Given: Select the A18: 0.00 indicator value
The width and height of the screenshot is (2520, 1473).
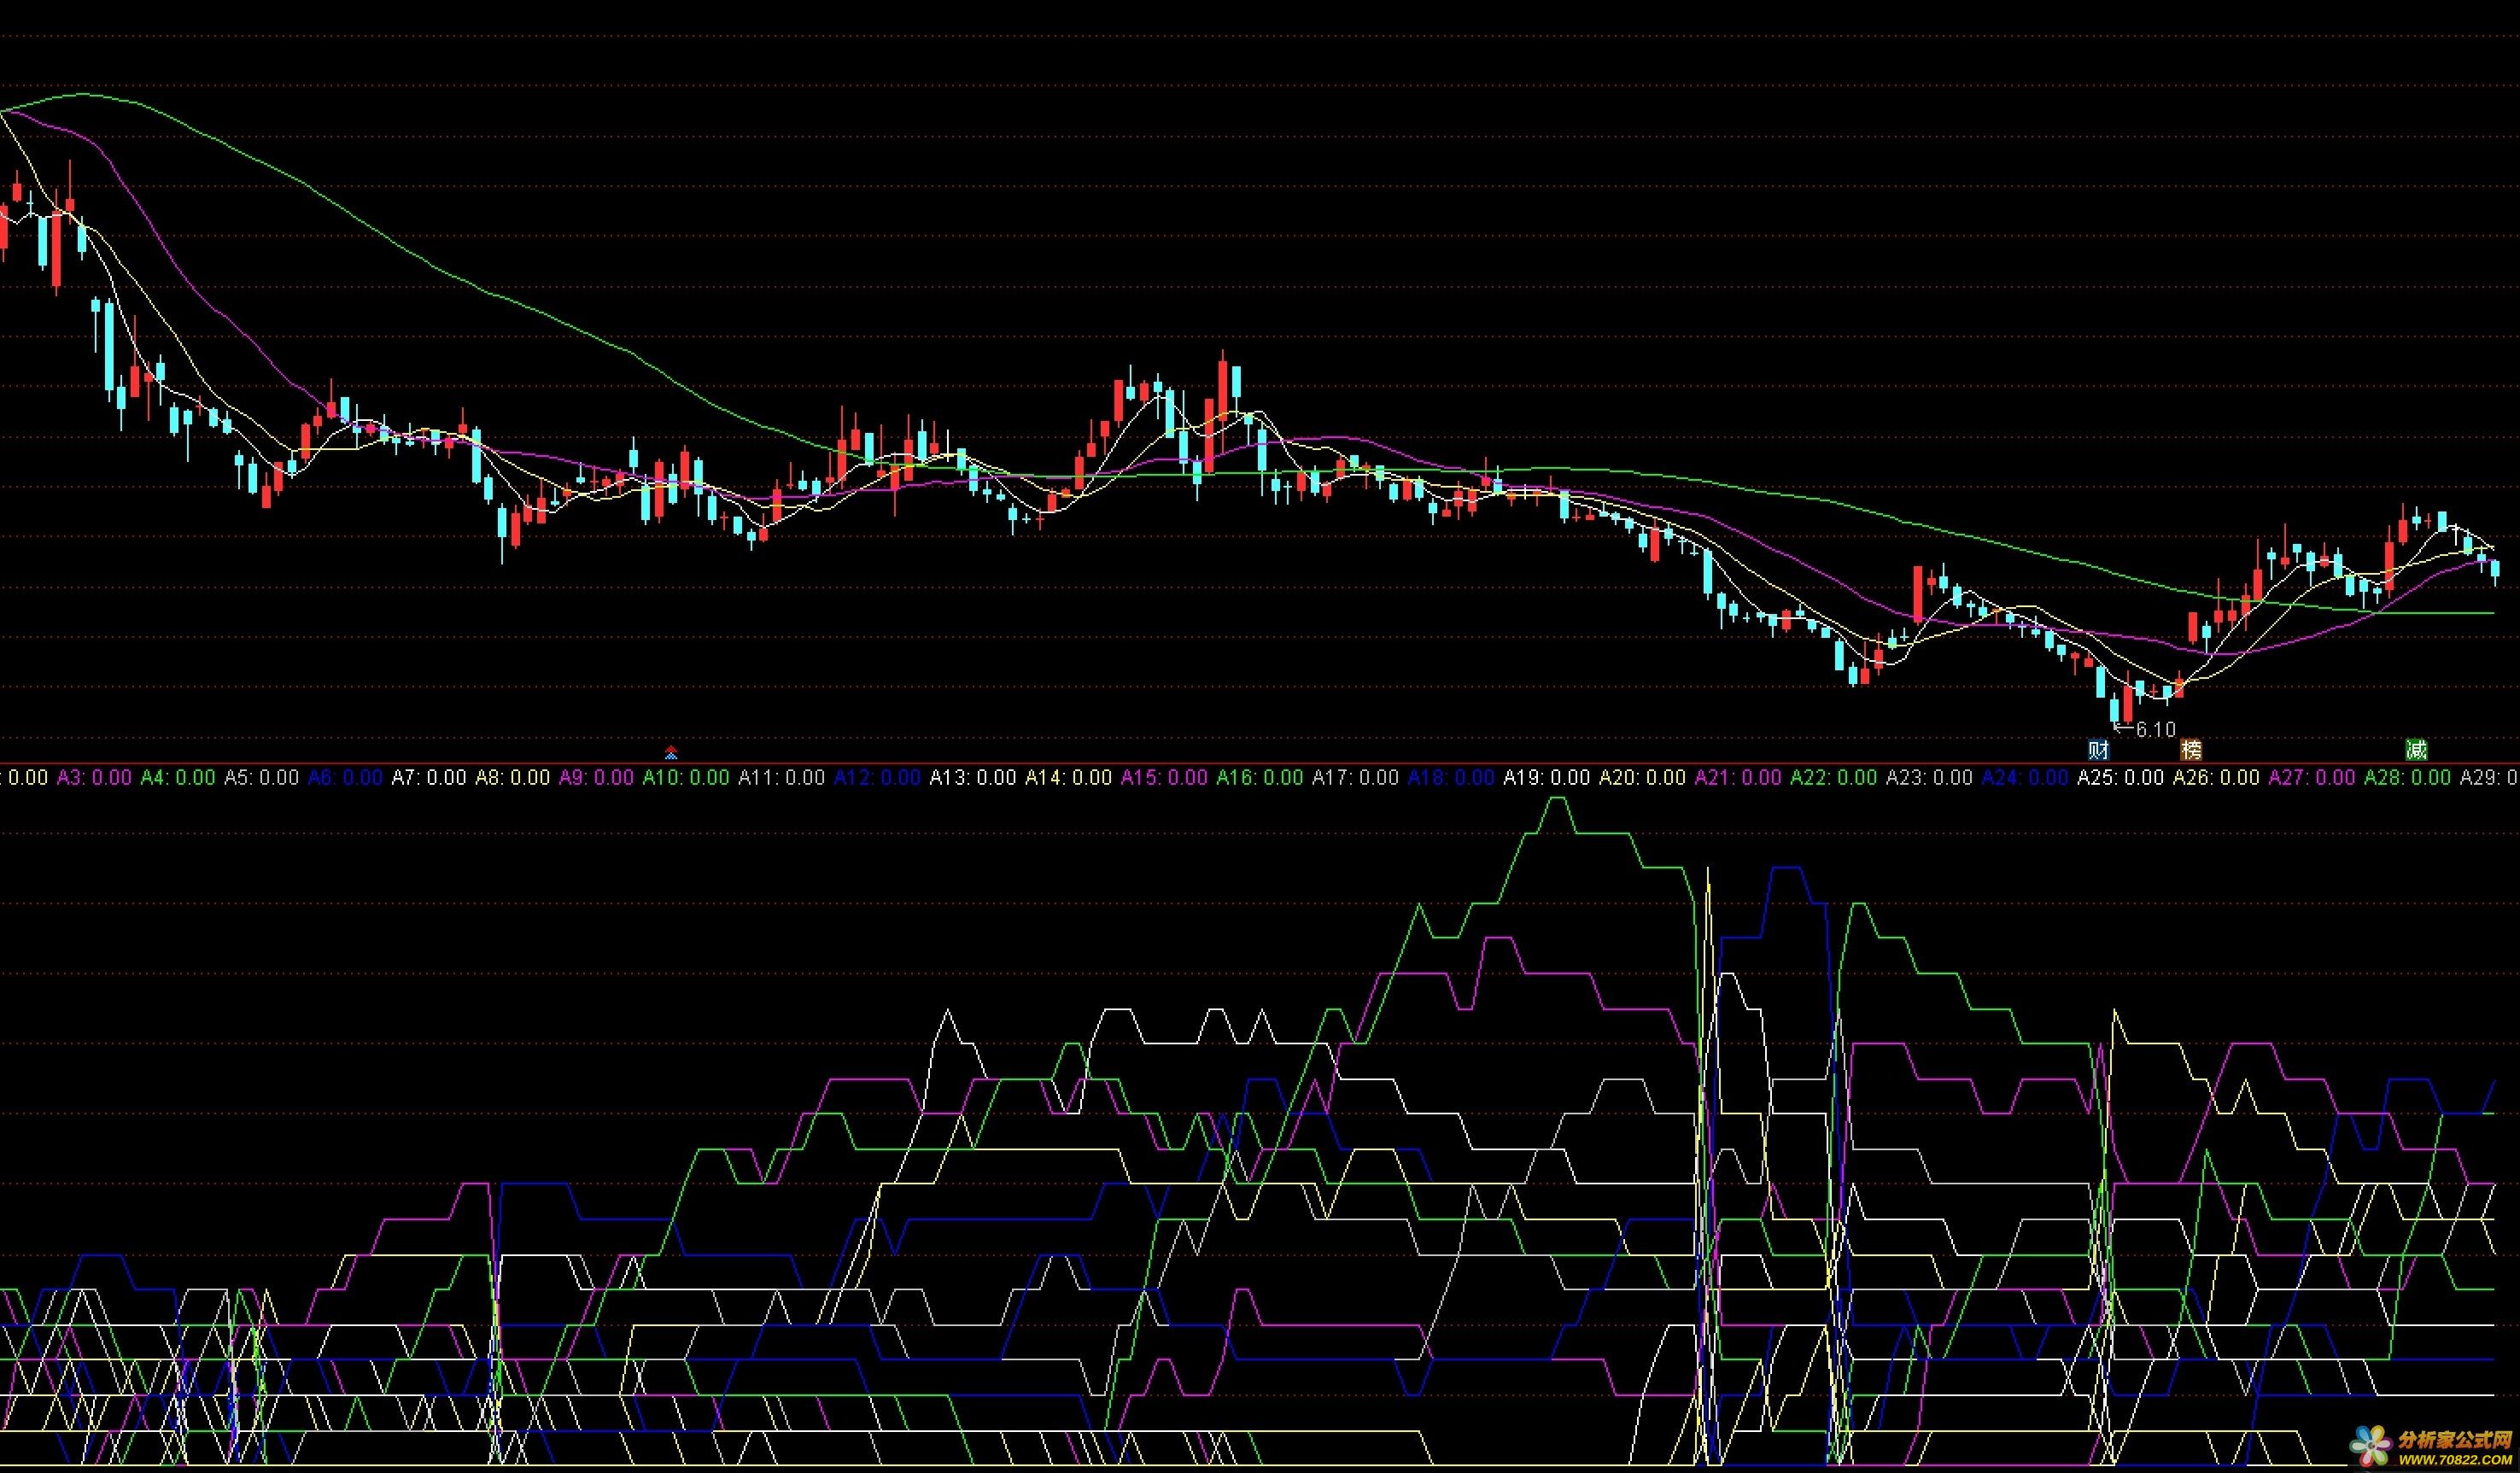Looking at the screenshot, I should tap(1451, 777).
